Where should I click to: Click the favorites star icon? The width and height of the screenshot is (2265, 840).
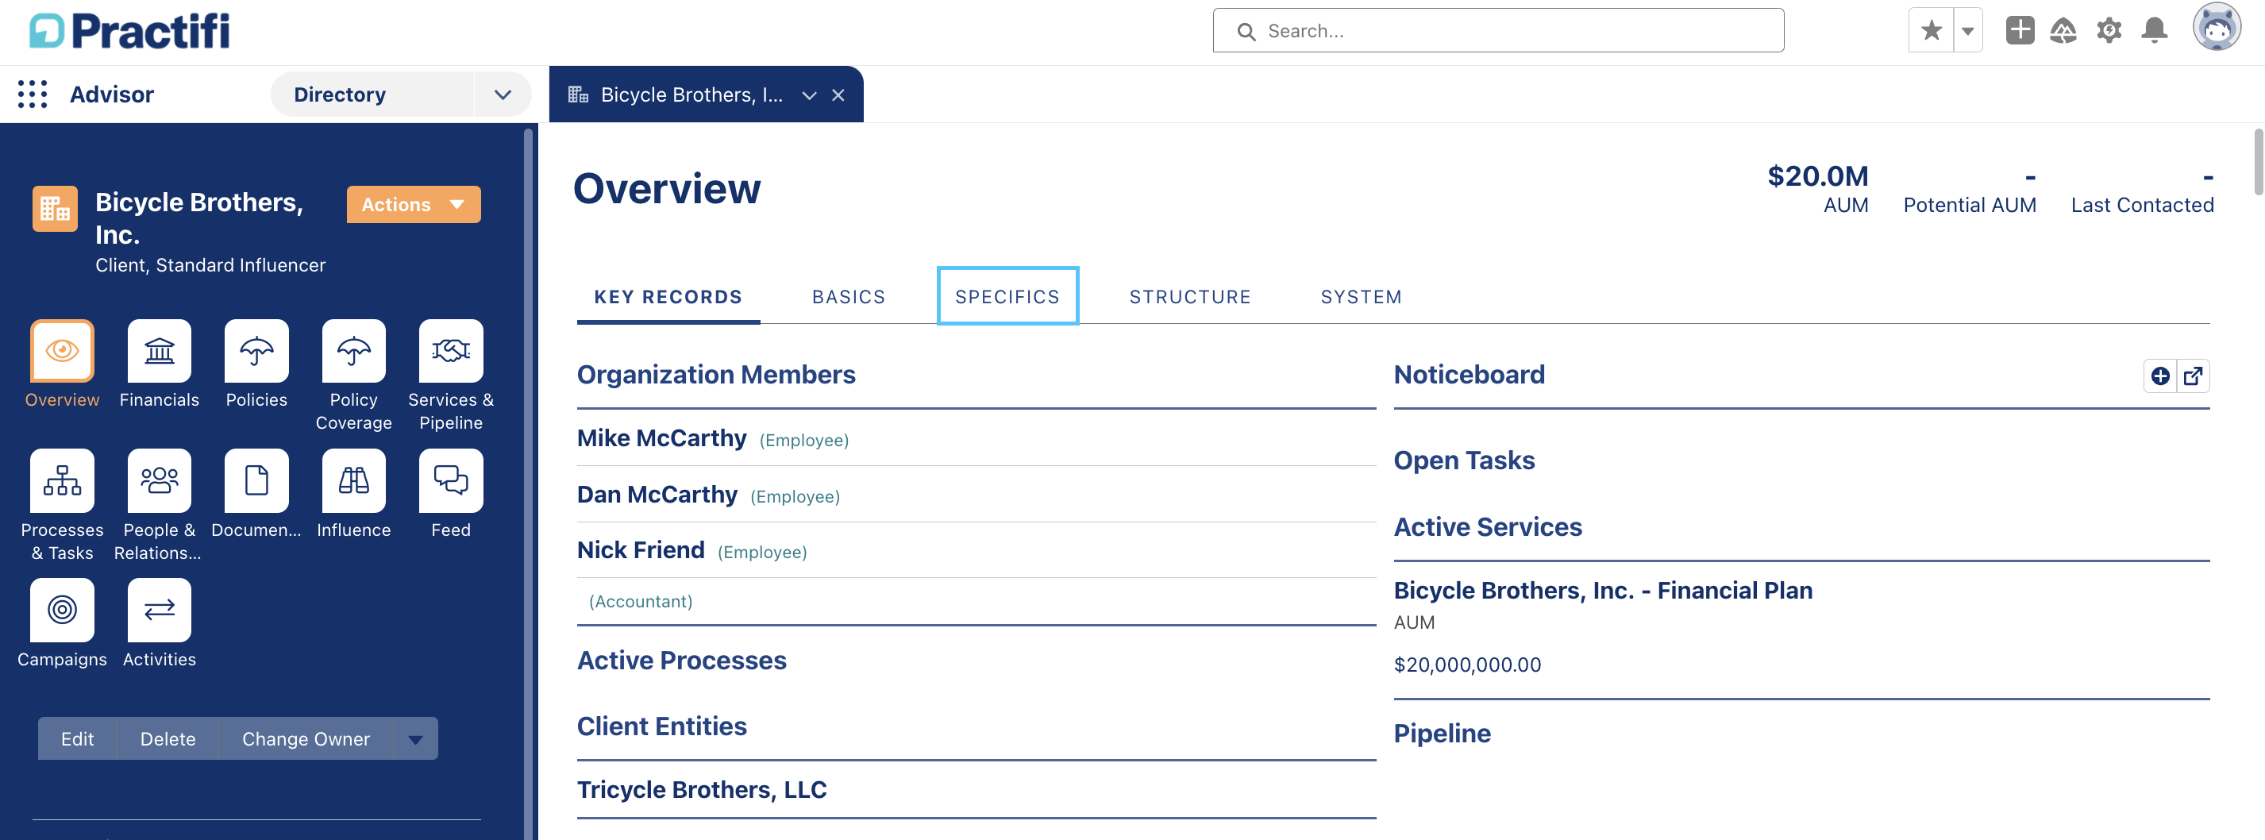click(1931, 31)
